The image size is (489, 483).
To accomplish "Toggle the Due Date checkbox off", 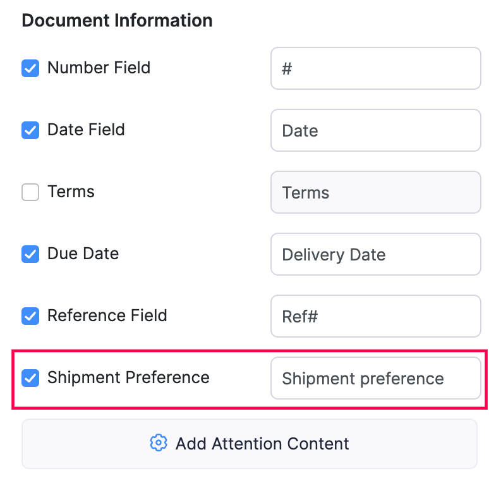I will click(x=30, y=254).
